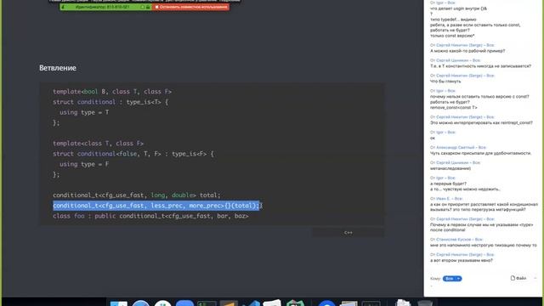This screenshot has width=544, height=306.
Task: Click the leftmost icon in the green sharing bar
Action: [x=63, y=7]
